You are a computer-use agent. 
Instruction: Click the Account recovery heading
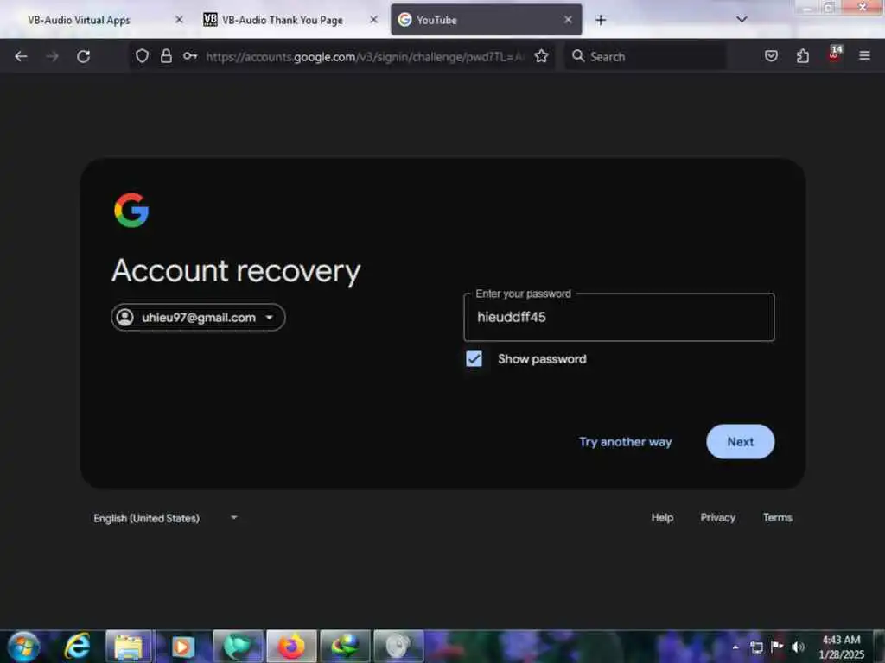pyautogui.click(x=236, y=271)
